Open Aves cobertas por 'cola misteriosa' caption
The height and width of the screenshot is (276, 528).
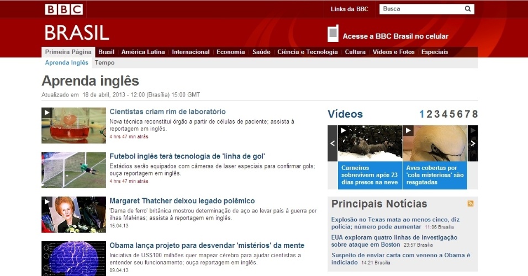(435, 175)
